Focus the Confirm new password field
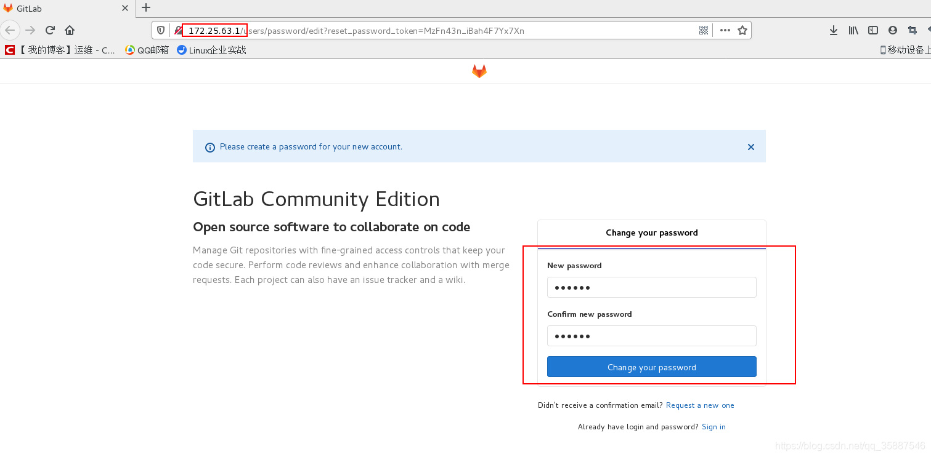 click(652, 336)
